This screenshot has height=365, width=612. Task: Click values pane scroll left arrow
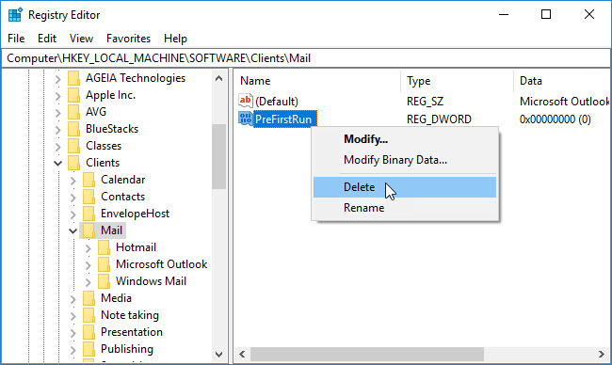242,354
